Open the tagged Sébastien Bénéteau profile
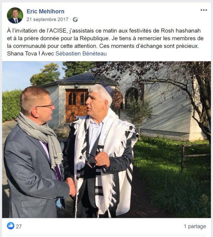This screenshot has height=237, width=213. tap(81, 54)
